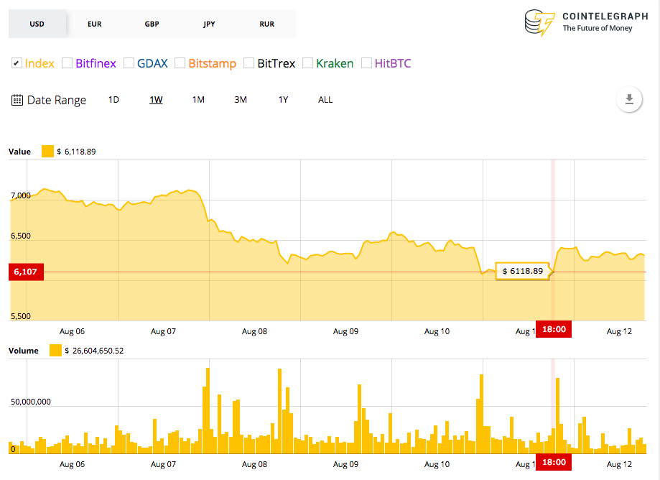Click the $6118.89 price marker on chart
Screen dimensions: 660x480
[523, 271]
